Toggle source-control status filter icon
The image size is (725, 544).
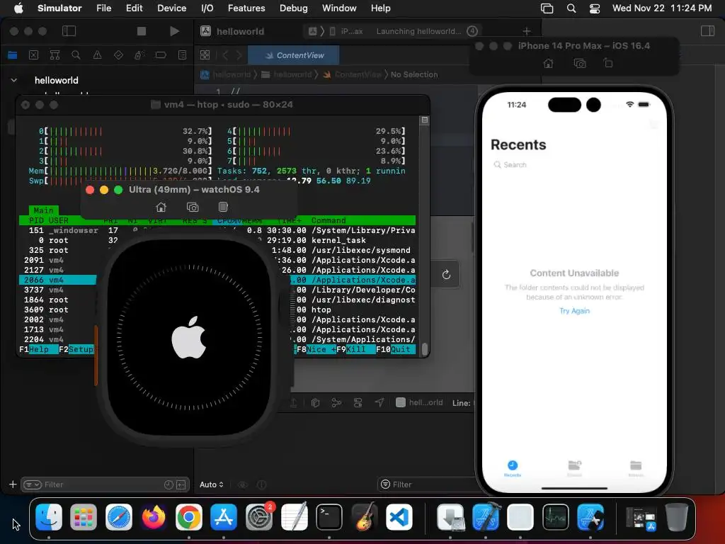coord(181,484)
